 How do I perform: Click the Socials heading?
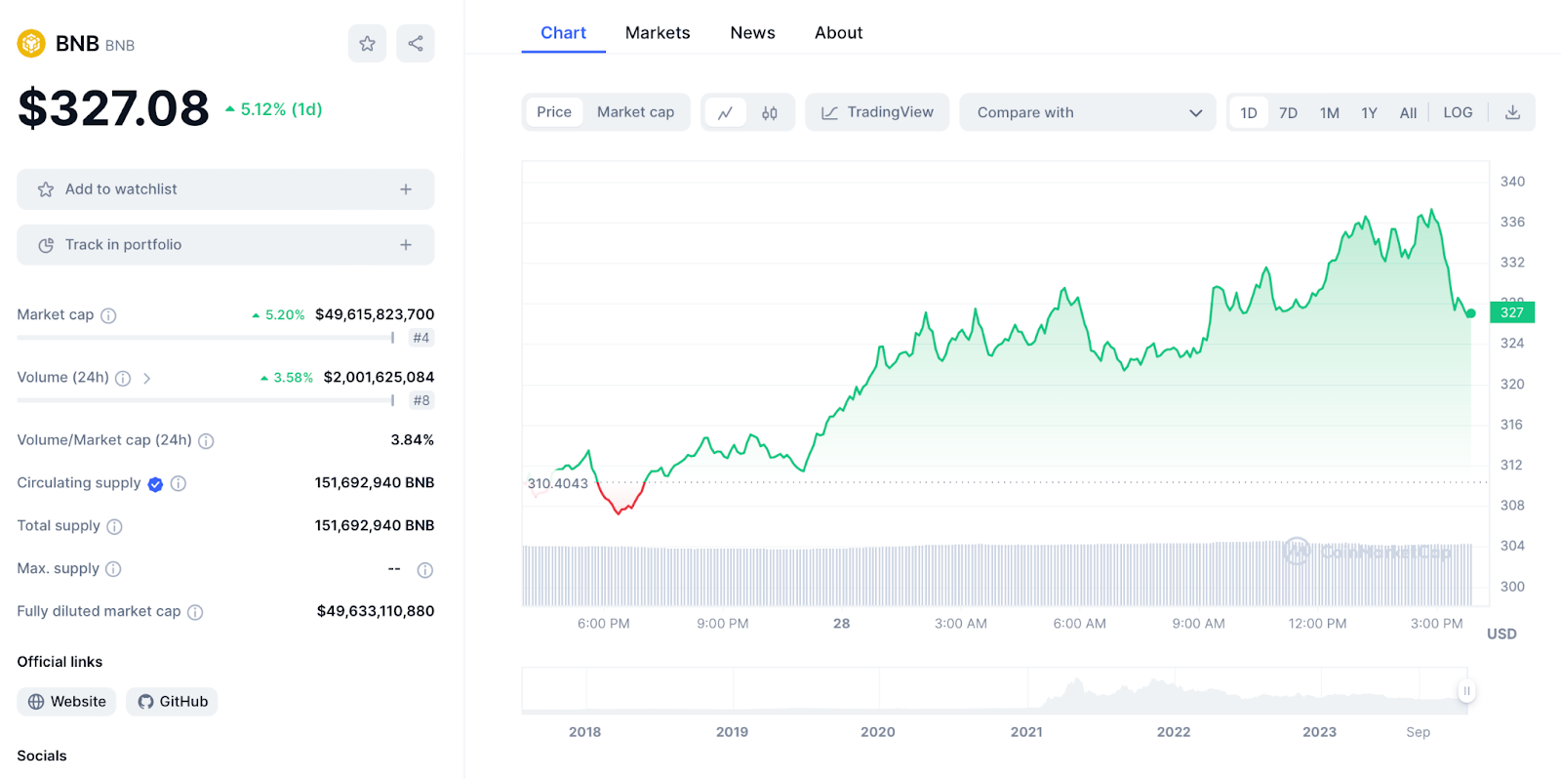click(42, 757)
